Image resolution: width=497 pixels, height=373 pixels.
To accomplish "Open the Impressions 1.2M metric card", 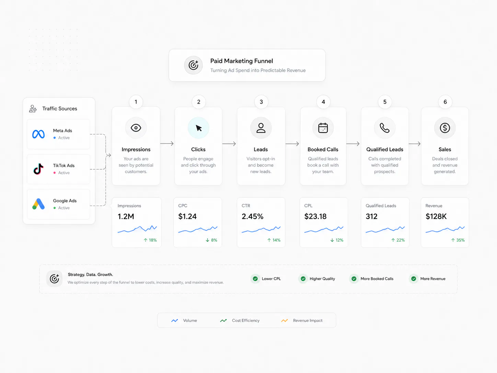I will 137,222.
